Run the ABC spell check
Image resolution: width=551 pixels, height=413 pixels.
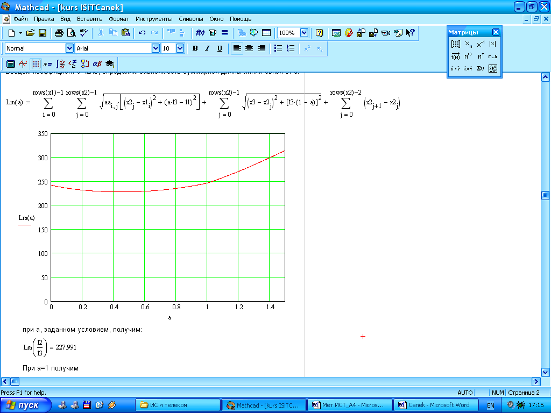[83, 33]
